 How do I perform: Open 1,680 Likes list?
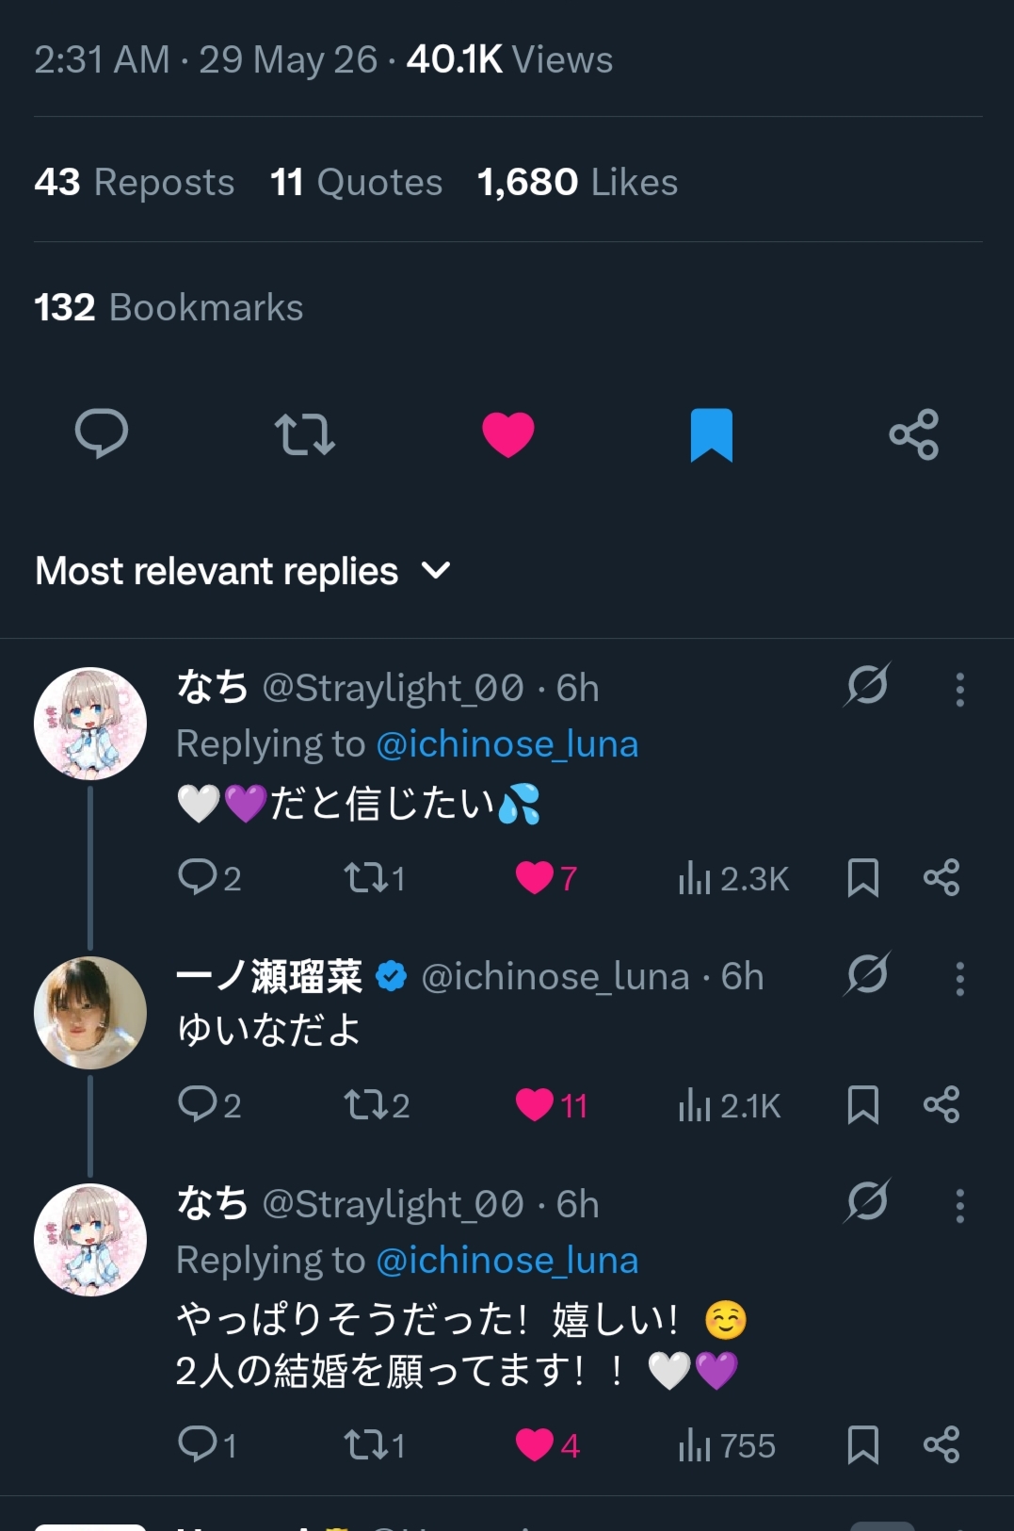click(x=577, y=182)
